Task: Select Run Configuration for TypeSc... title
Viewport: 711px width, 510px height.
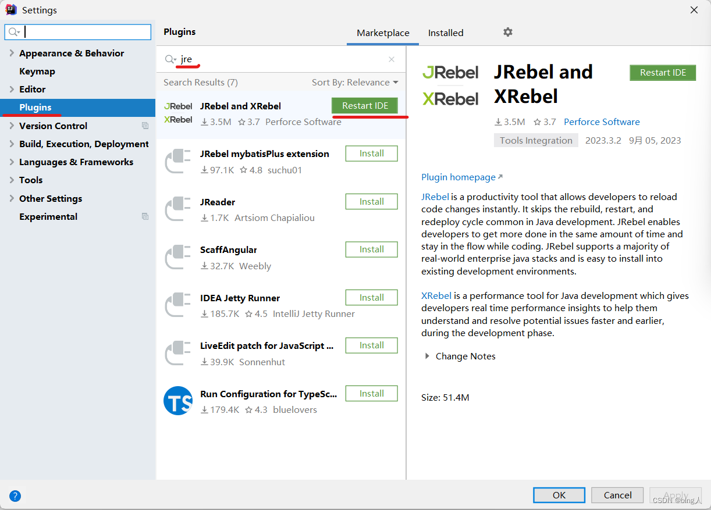Action: pyautogui.click(x=269, y=394)
